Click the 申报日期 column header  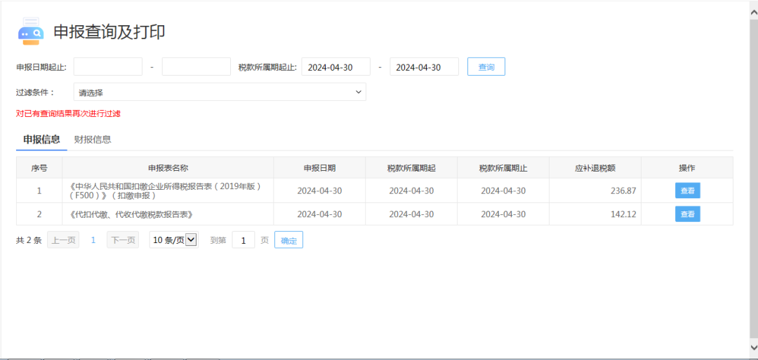(x=319, y=168)
